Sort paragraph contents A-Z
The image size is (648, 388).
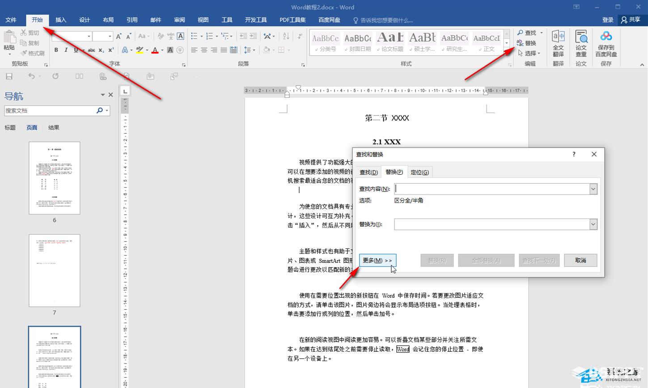pyautogui.click(x=286, y=36)
